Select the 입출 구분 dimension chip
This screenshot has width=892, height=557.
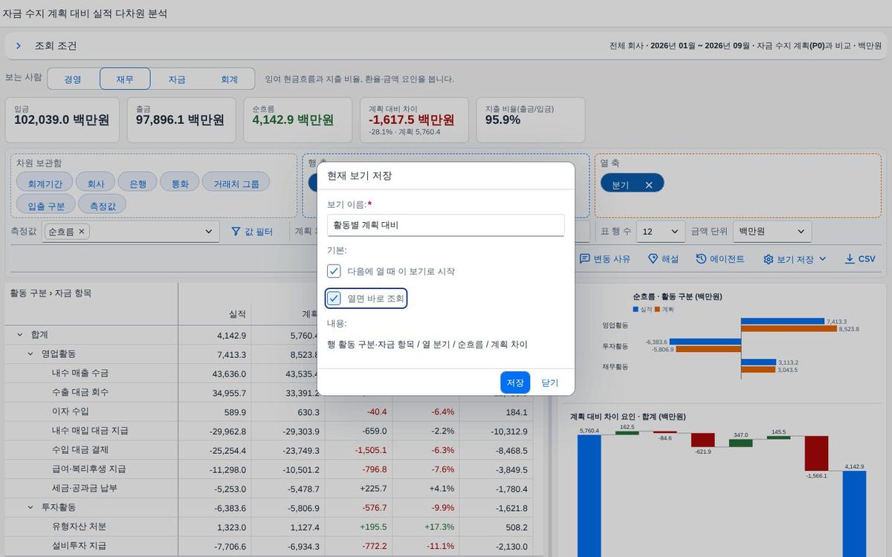tap(47, 205)
